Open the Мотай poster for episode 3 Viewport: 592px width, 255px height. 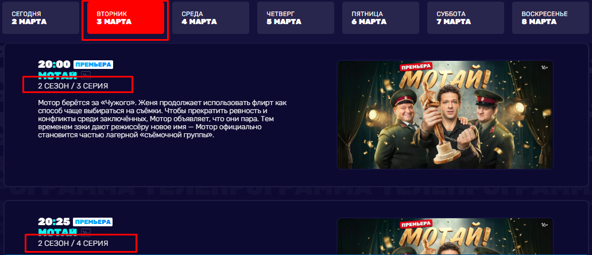tap(445, 115)
